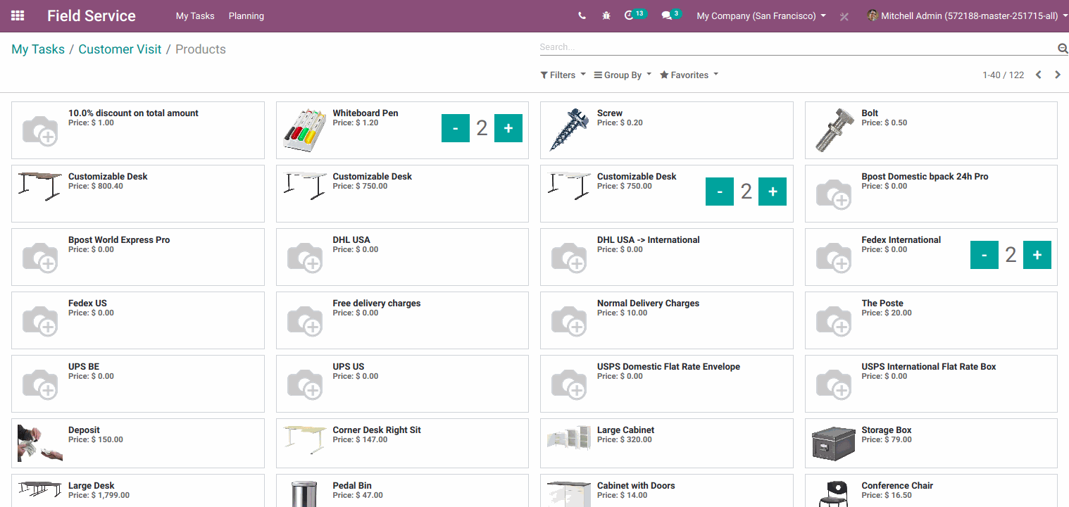1069x507 pixels.
Task: Go to next page of products
Action: (1058, 75)
